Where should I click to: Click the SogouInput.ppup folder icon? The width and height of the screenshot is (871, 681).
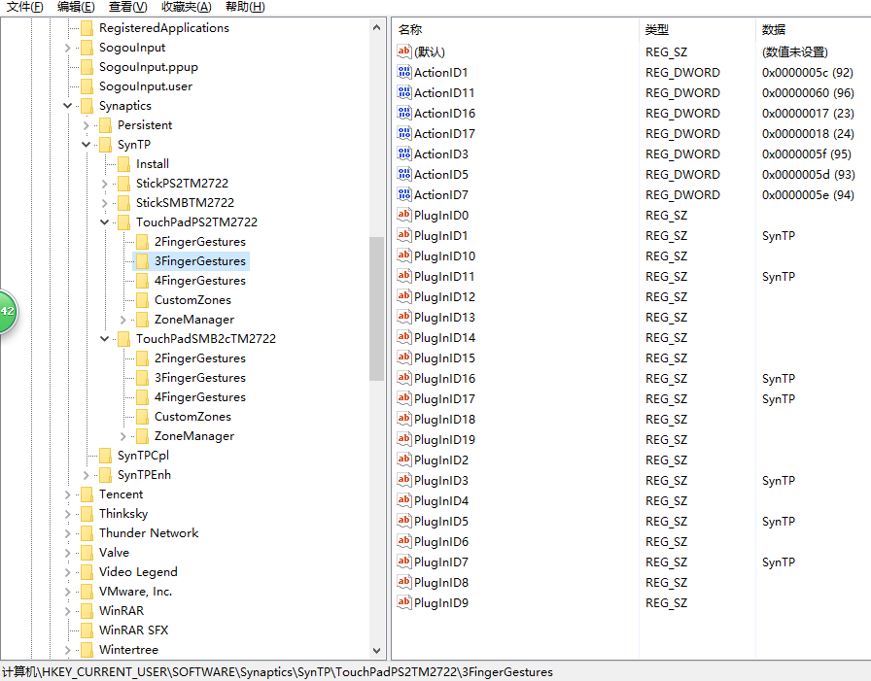(x=87, y=67)
